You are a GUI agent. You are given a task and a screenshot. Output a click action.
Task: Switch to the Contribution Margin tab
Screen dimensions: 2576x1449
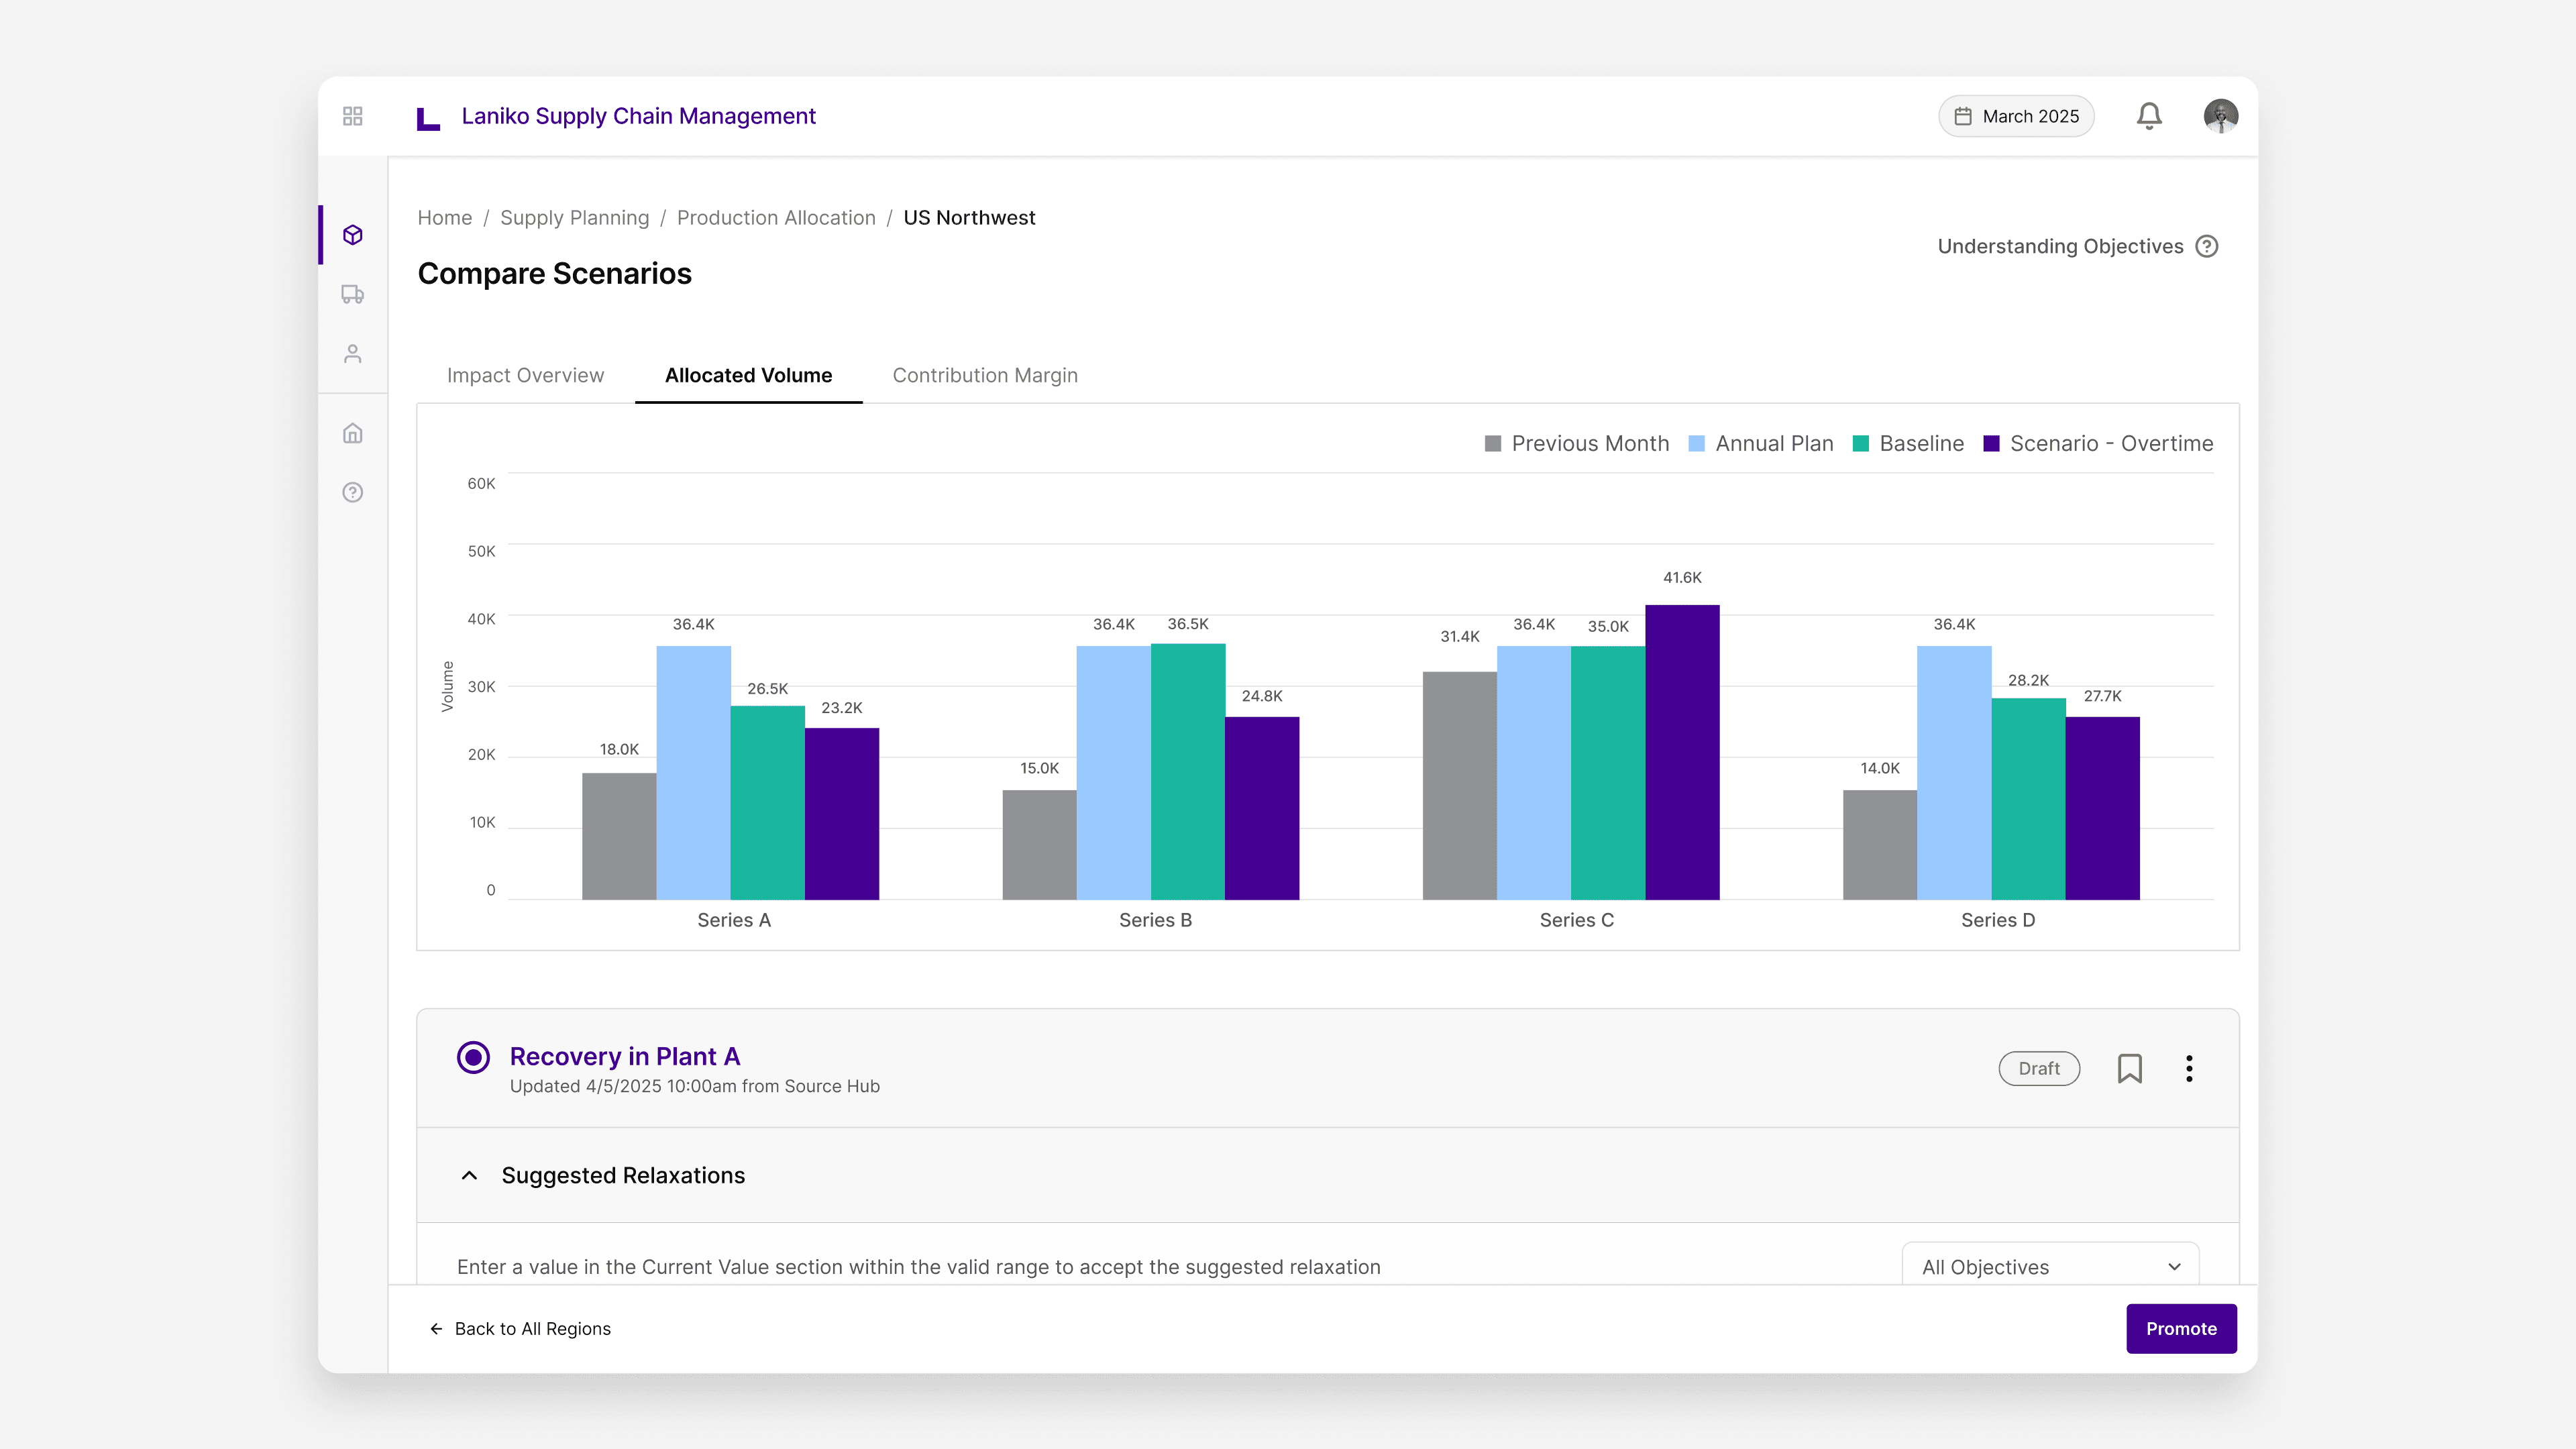(984, 375)
